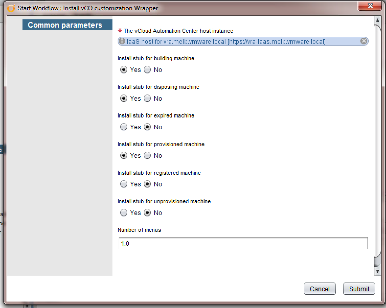The height and width of the screenshot is (308, 386).
Task: Click the scrollbar down arrow
Action: tap(378, 271)
